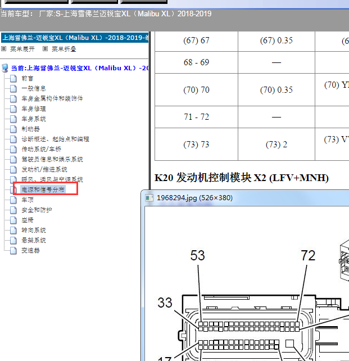
Task: Select highlighted 电源和信号分布 item
Action: pyautogui.click(x=43, y=189)
